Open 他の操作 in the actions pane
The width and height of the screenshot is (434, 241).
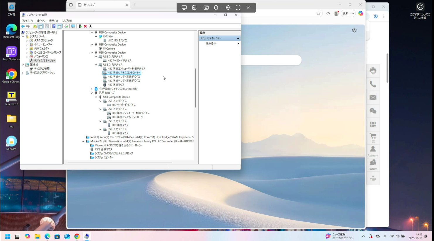click(x=211, y=43)
